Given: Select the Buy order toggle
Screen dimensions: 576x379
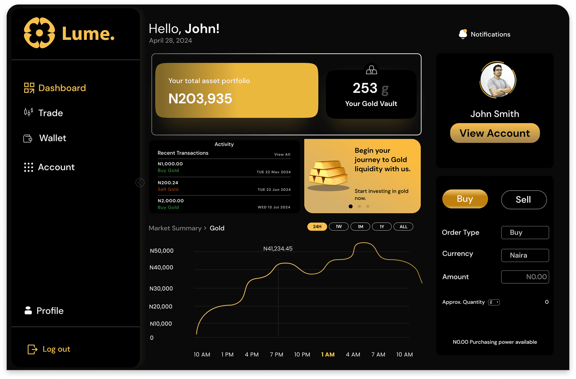Looking at the screenshot, I should (465, 199).
